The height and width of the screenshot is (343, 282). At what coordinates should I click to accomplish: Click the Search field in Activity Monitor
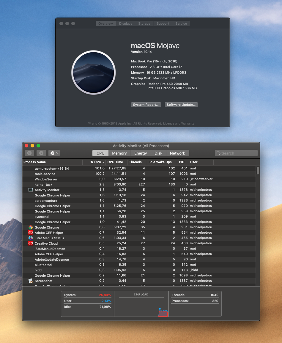tap(236, 153)
